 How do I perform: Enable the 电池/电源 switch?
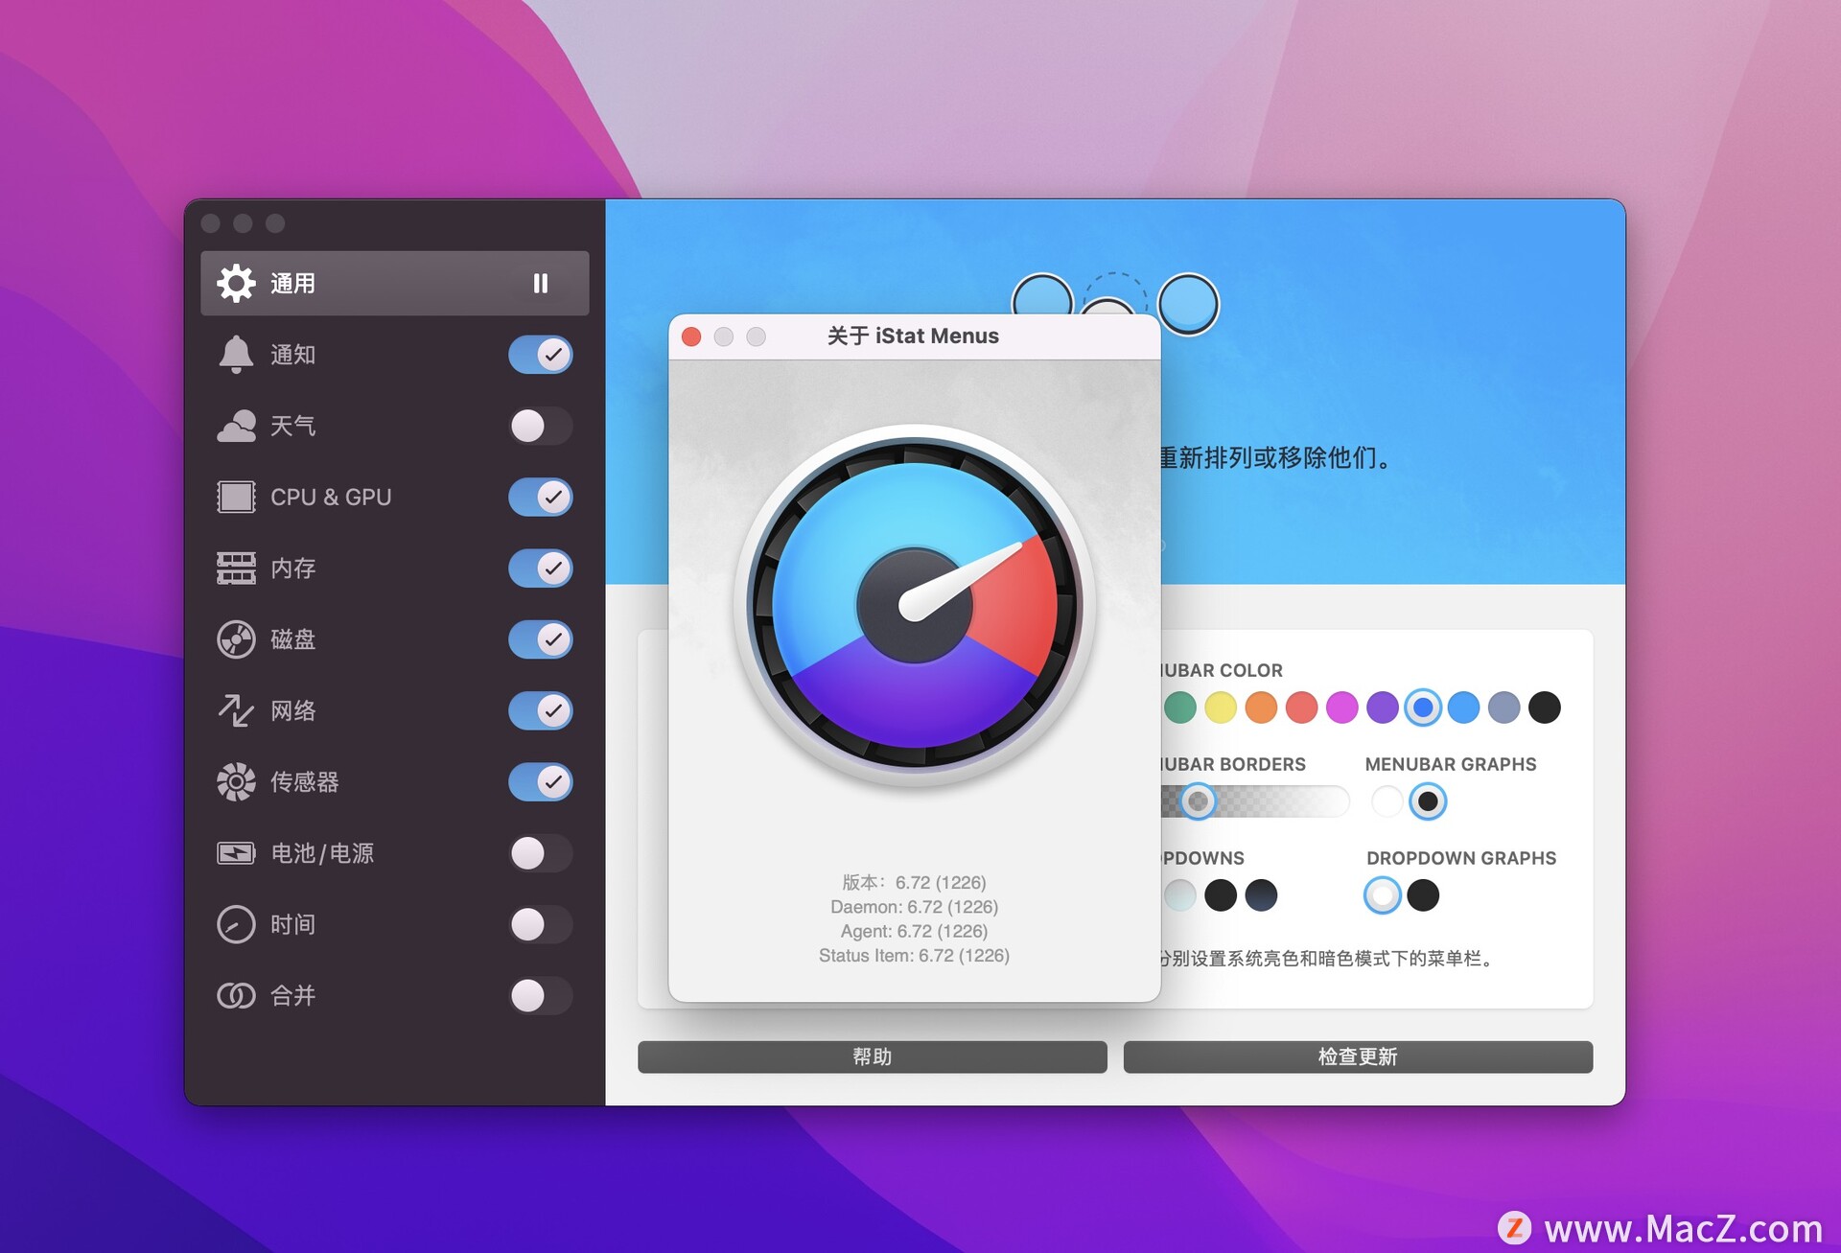point(541,853)
